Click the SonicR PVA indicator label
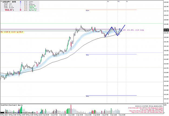This screenshot has height=116, width=169. (12, 105)
